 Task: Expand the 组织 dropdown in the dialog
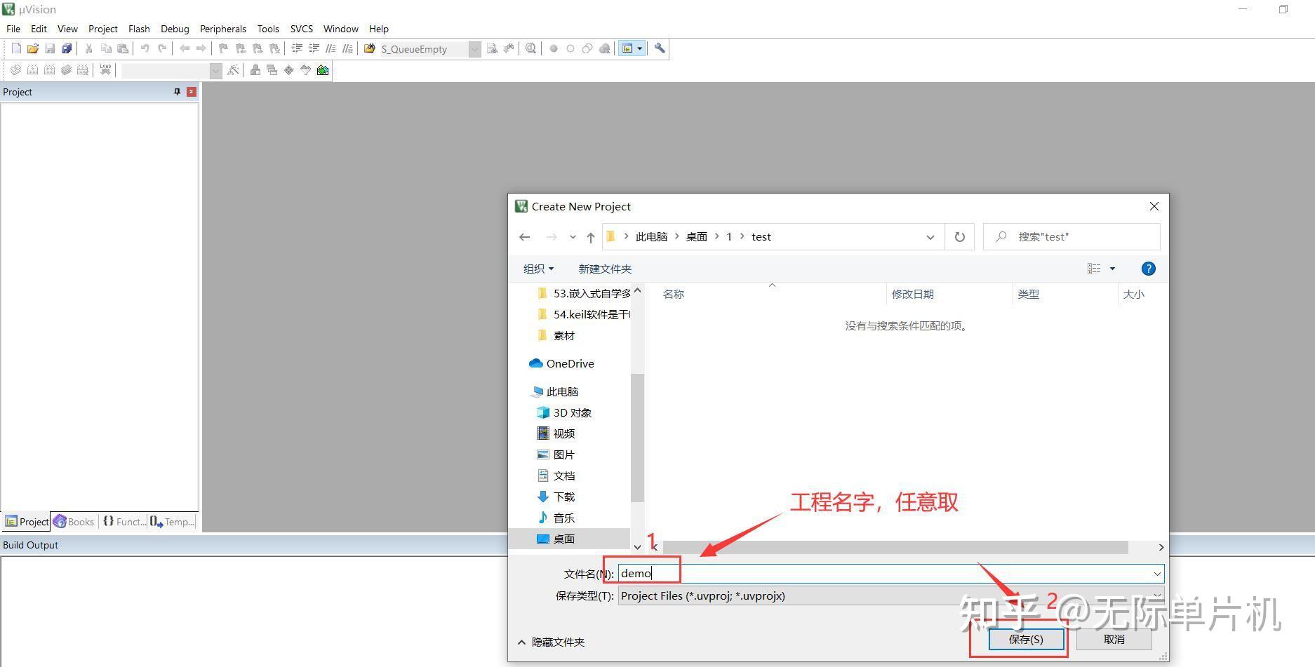538,269
